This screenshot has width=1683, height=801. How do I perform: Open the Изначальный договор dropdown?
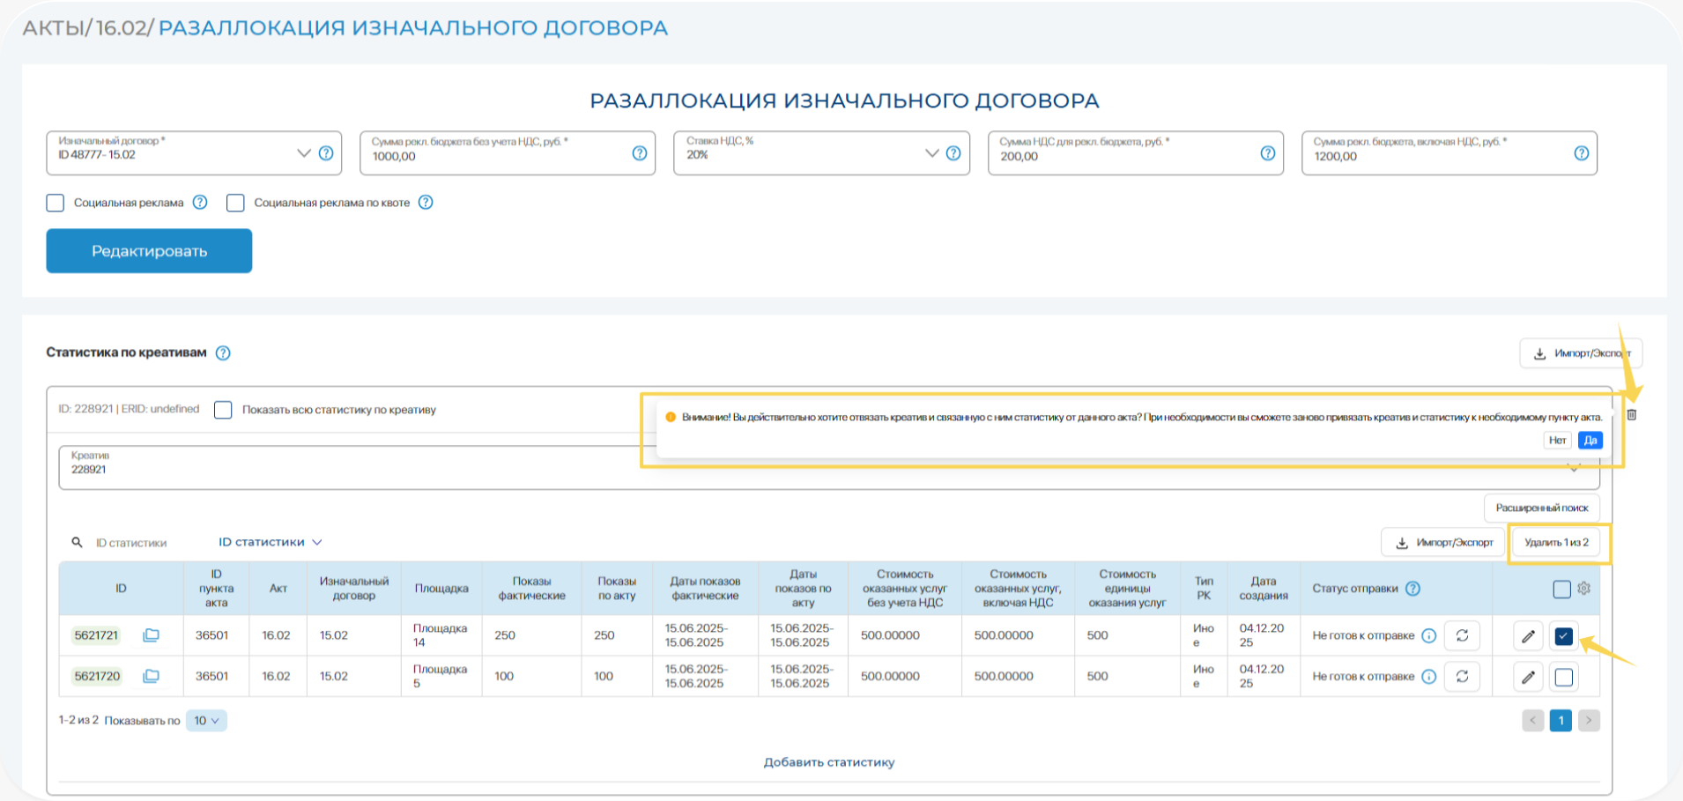303,153
